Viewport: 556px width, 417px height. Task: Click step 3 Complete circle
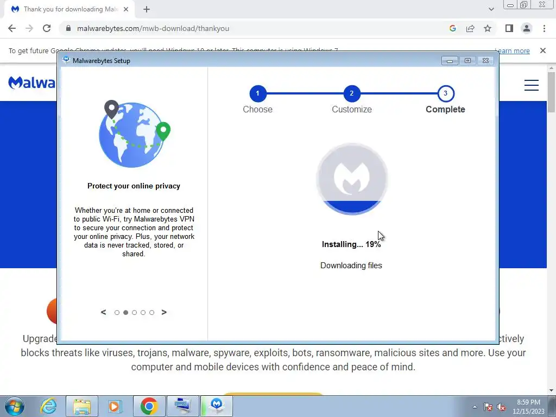446,93
